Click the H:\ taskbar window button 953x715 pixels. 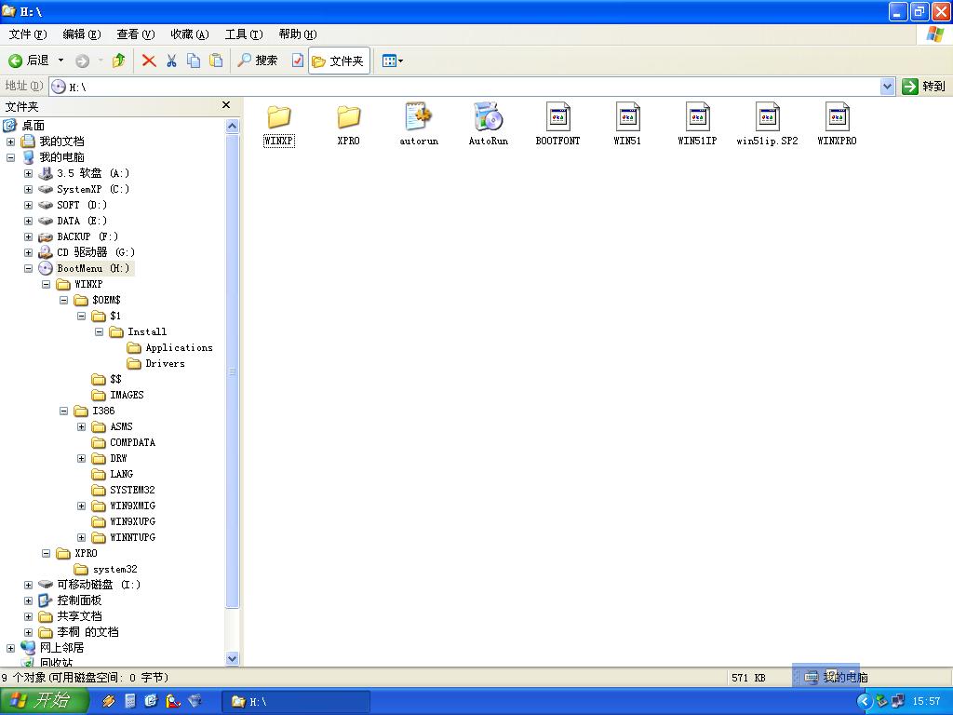click(x=295, y=702)
